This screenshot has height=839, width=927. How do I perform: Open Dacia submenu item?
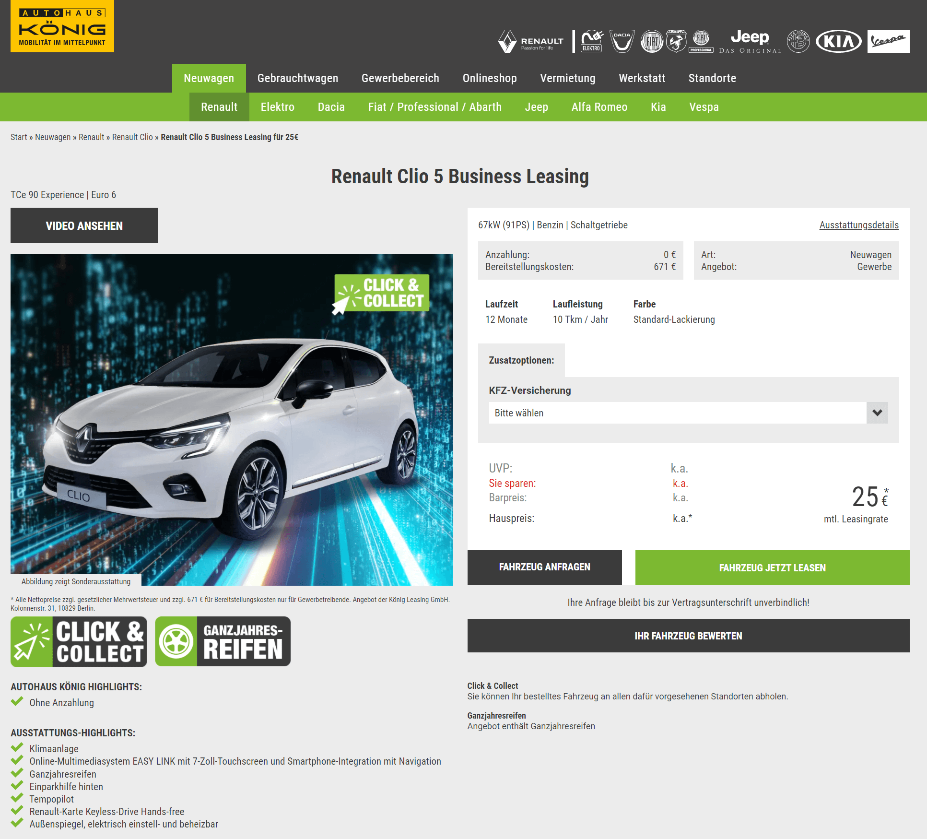pyautogui.click(x=331, y=107)
